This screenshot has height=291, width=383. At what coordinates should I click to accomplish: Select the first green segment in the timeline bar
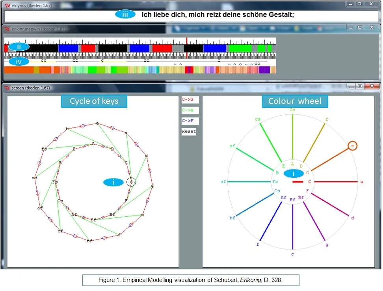point(240,48)
